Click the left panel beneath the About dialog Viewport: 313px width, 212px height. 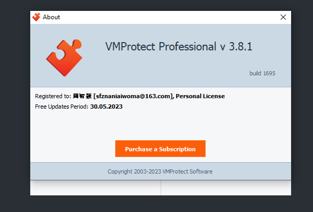(x=95, y=188)
